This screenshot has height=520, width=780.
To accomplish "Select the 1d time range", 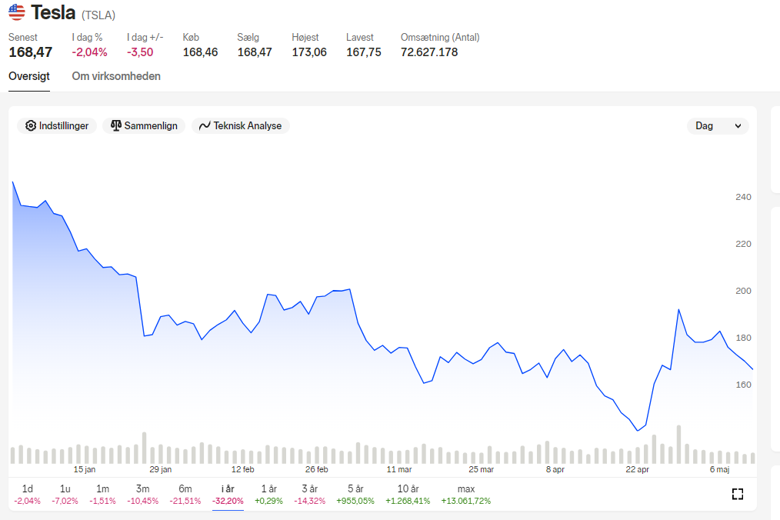I will tap(28, 495).
